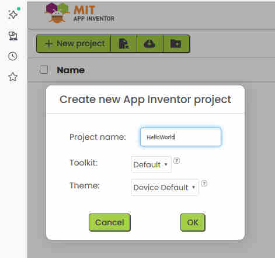Sort projects by the Name column header
275x258 pixels.
point(71,70)
